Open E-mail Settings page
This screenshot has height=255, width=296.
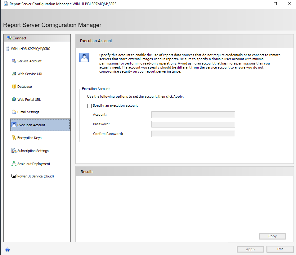(28, 112)
